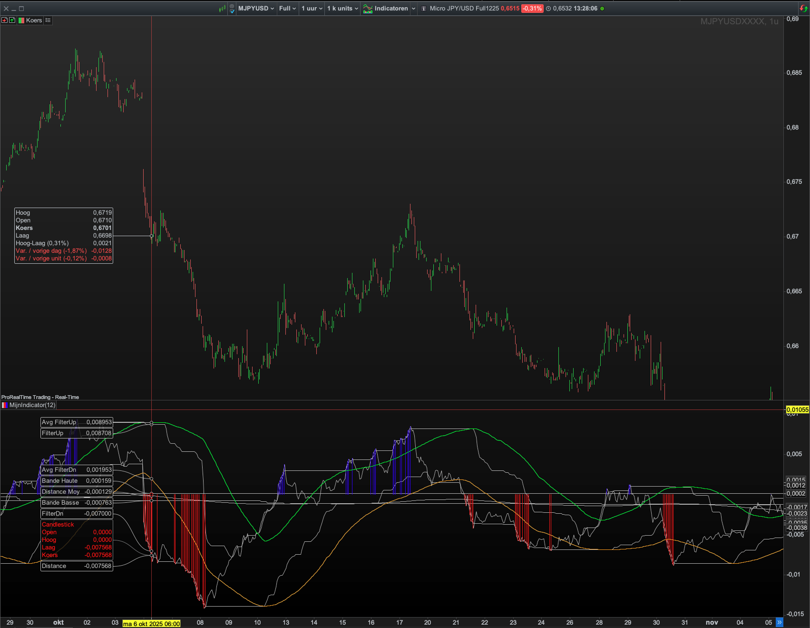
Task: Open the 1 k units history dropdown
Action: pos(342,9)
